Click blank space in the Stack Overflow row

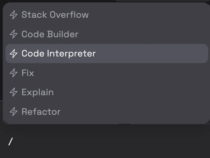coord(147,15)
